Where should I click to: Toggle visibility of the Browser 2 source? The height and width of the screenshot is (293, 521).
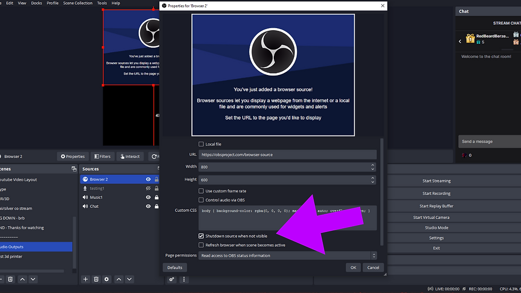[148, 179]
